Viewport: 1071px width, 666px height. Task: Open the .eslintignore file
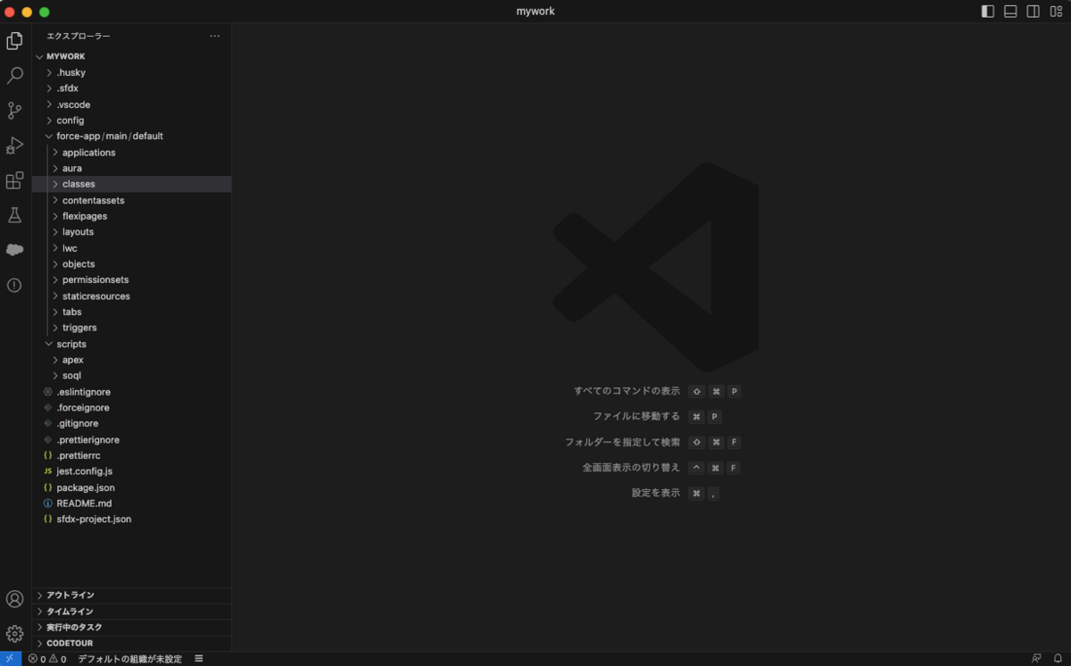tap(132, 392)
